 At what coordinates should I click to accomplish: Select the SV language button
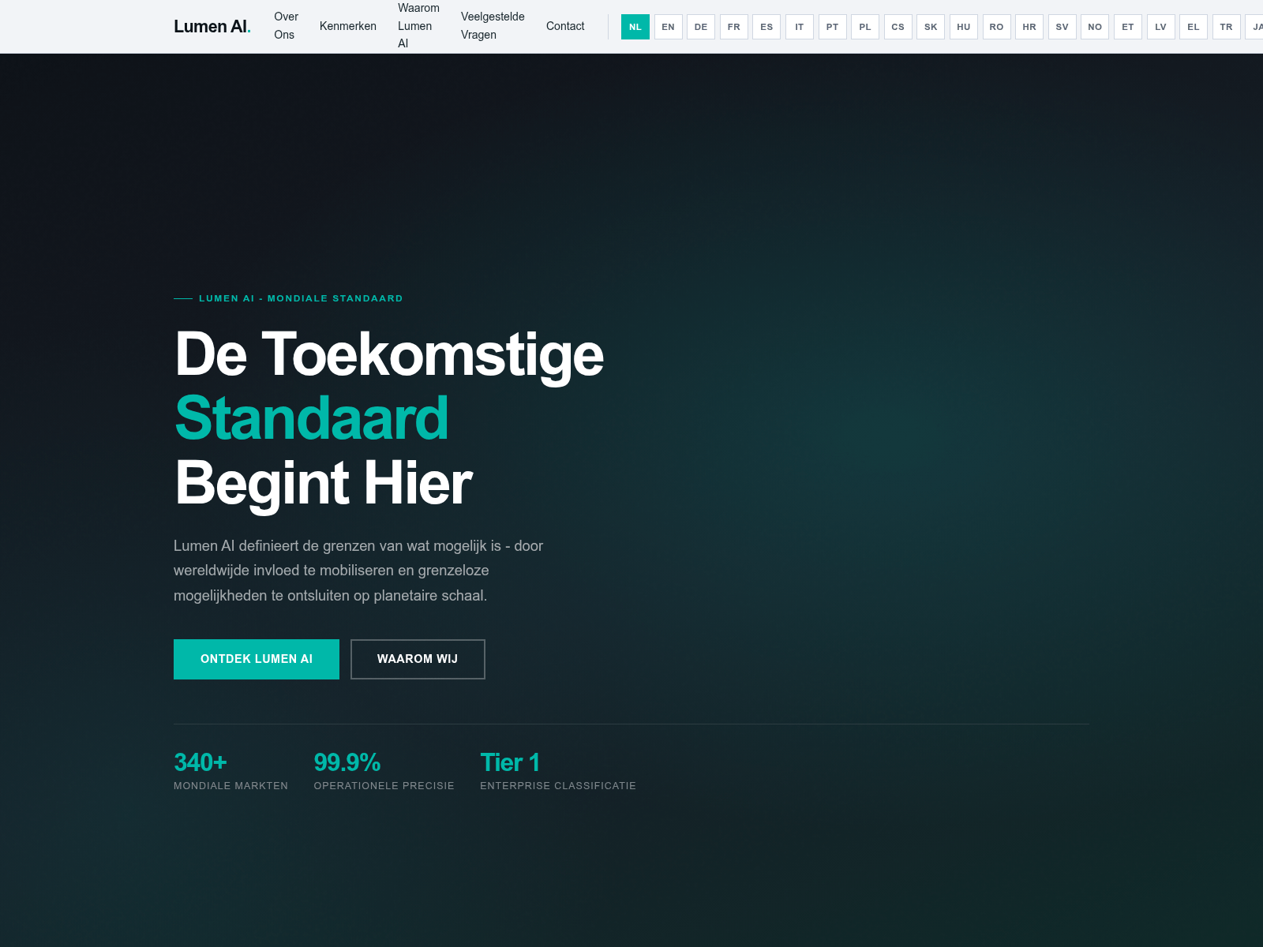click(1062, 27)
